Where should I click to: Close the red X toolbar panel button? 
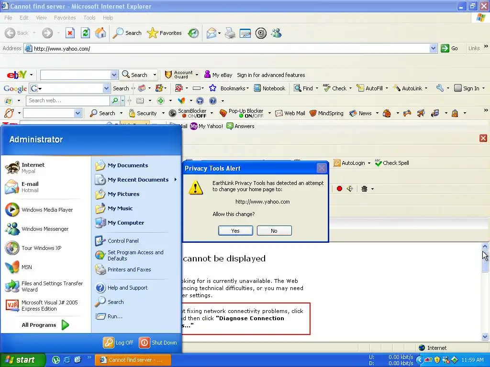tap(483, 138)
